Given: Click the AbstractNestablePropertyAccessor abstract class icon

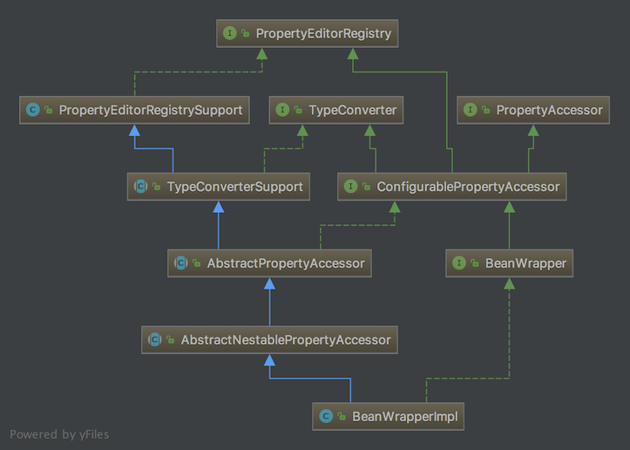Looking at the screenshot, I should pos(155,338).
